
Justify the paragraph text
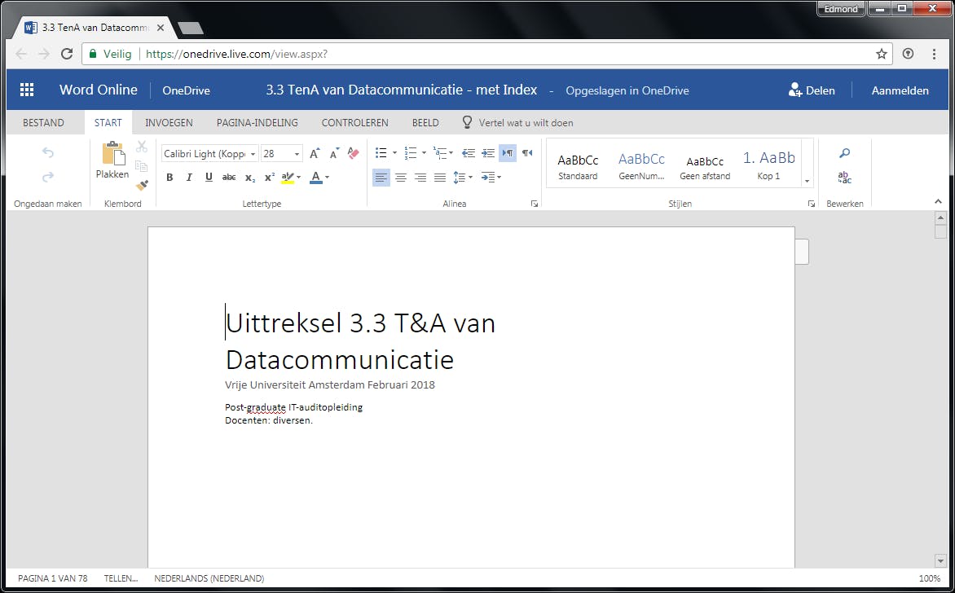tap(440, 178)
